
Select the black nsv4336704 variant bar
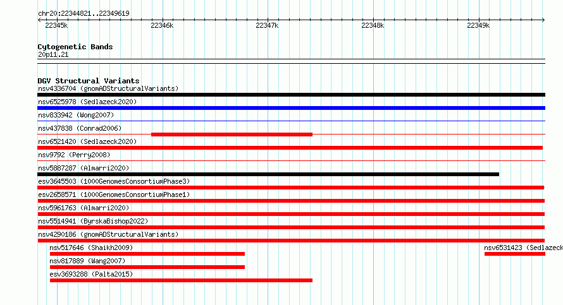tap(291, 95)
